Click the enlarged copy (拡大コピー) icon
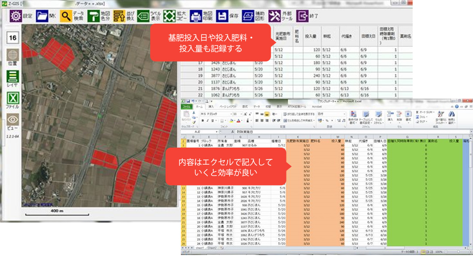Image resolution: width=473 pixels, height=262 pixels. pos(169,16)
